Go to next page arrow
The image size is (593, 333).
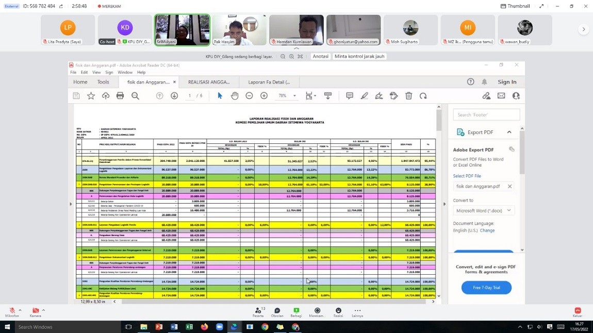point(174,96)
